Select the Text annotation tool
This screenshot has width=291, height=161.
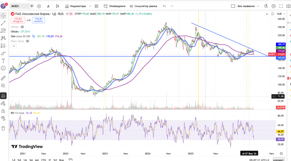3,61
